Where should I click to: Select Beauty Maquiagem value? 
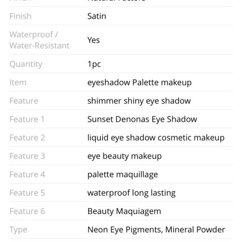click(124, 211)
